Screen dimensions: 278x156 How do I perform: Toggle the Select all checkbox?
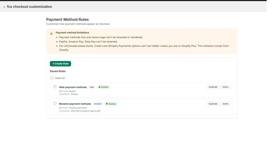point(52,78)
